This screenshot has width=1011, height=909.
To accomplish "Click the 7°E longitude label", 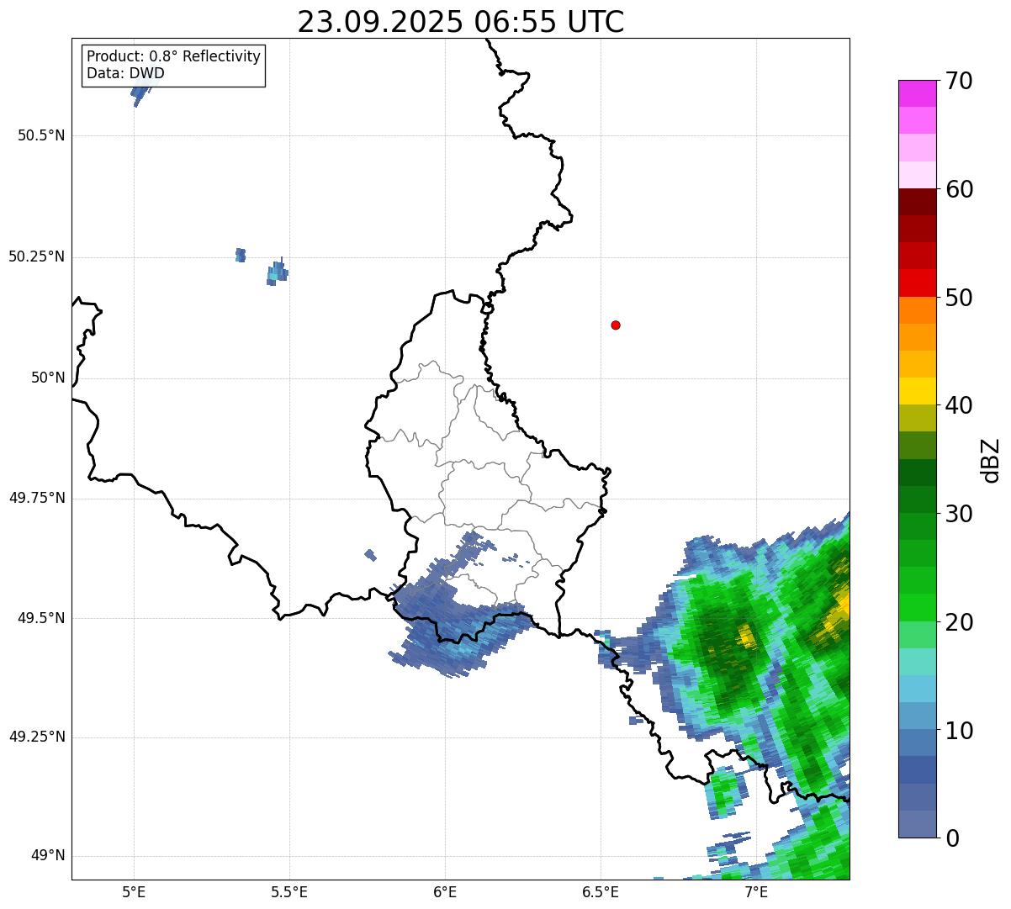I will click(756, 891).
